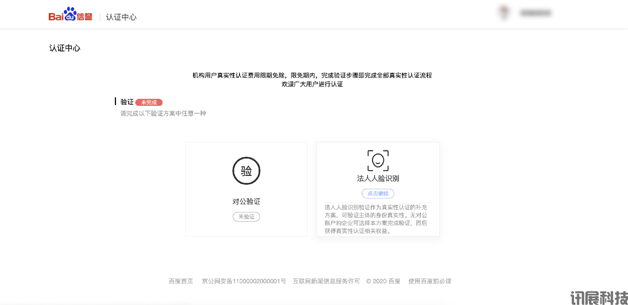Open the 京公网安备 registration number link

(244, 281)
